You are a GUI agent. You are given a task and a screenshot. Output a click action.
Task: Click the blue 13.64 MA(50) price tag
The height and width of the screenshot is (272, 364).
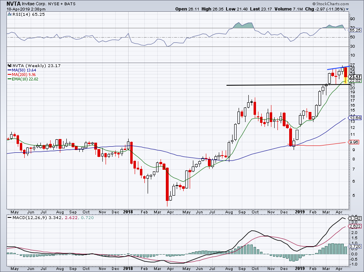356,118
